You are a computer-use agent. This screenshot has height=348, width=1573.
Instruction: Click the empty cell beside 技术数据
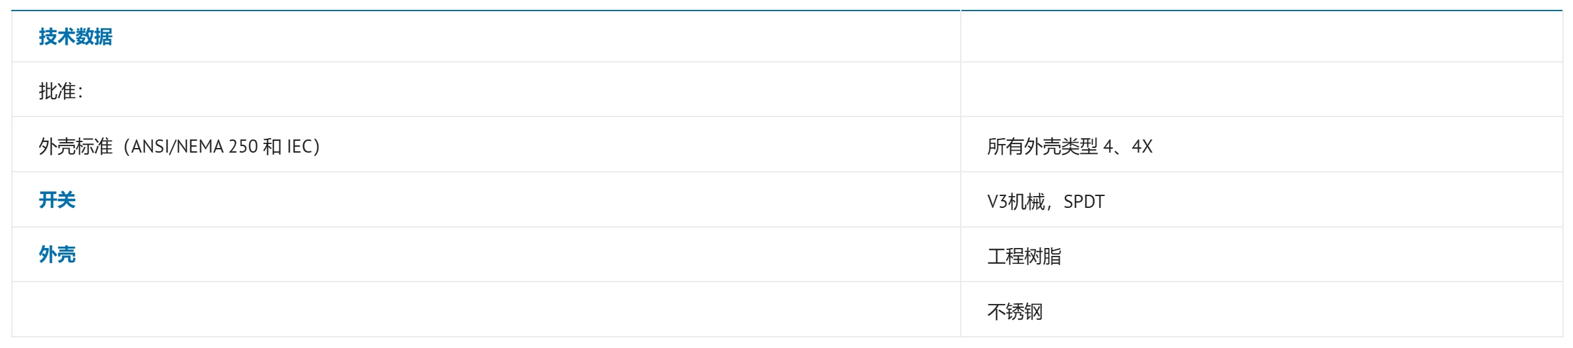click(1261, 37)
